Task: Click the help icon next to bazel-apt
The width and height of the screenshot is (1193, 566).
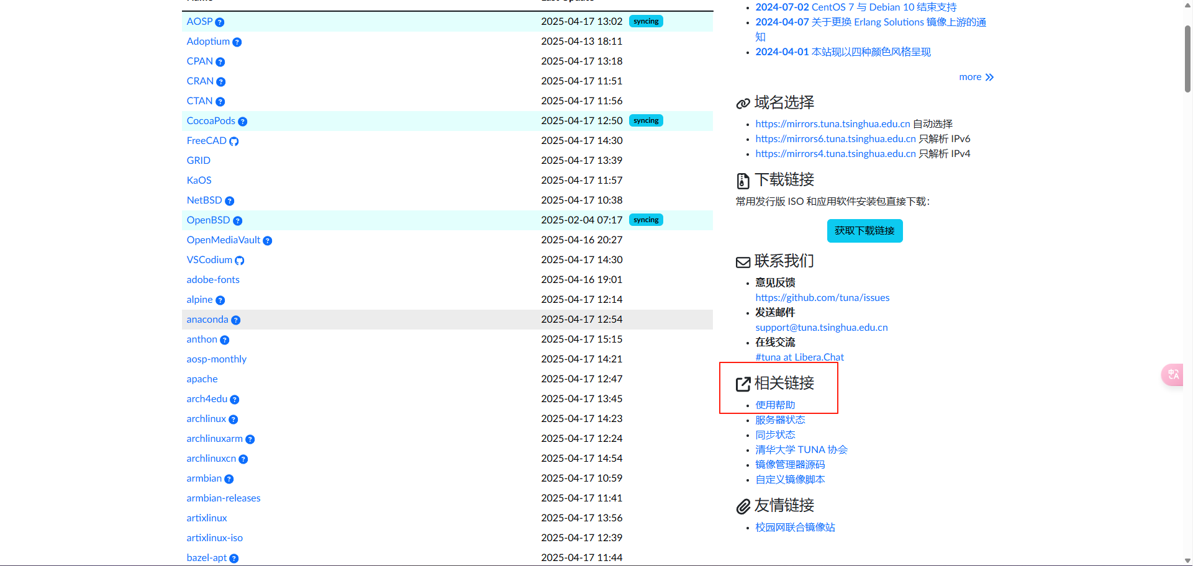Action: 234,559
